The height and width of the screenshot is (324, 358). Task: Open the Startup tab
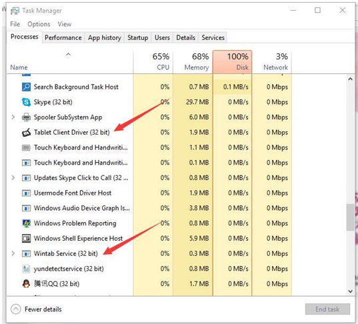(138, 38)
